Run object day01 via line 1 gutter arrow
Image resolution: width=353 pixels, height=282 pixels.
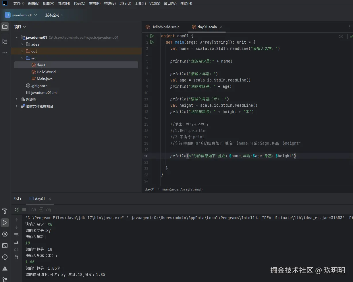pyautogui.click(x=152, y=36)
